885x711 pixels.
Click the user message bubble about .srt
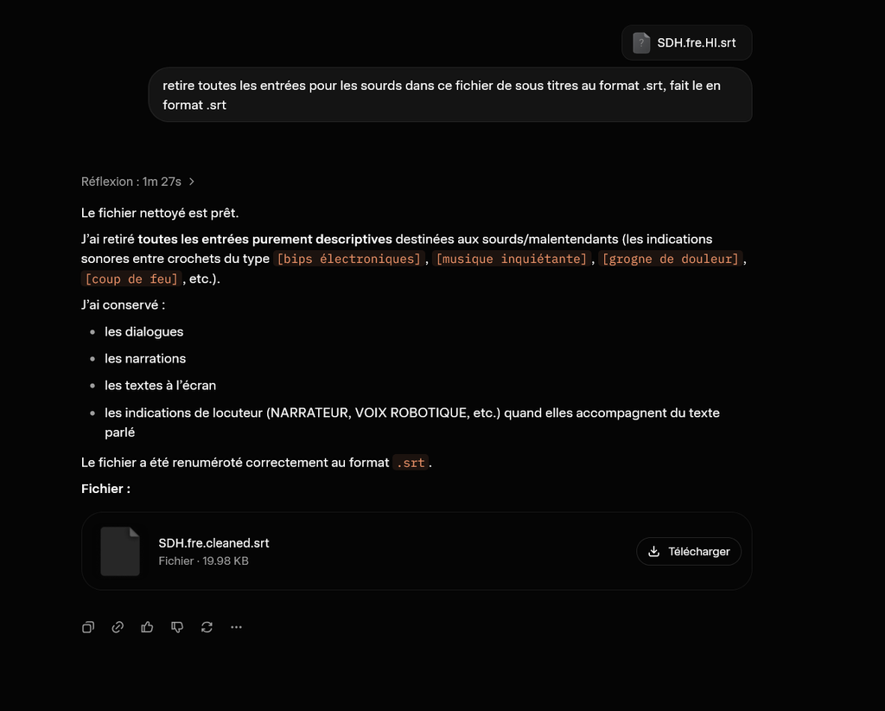[450, 95]
